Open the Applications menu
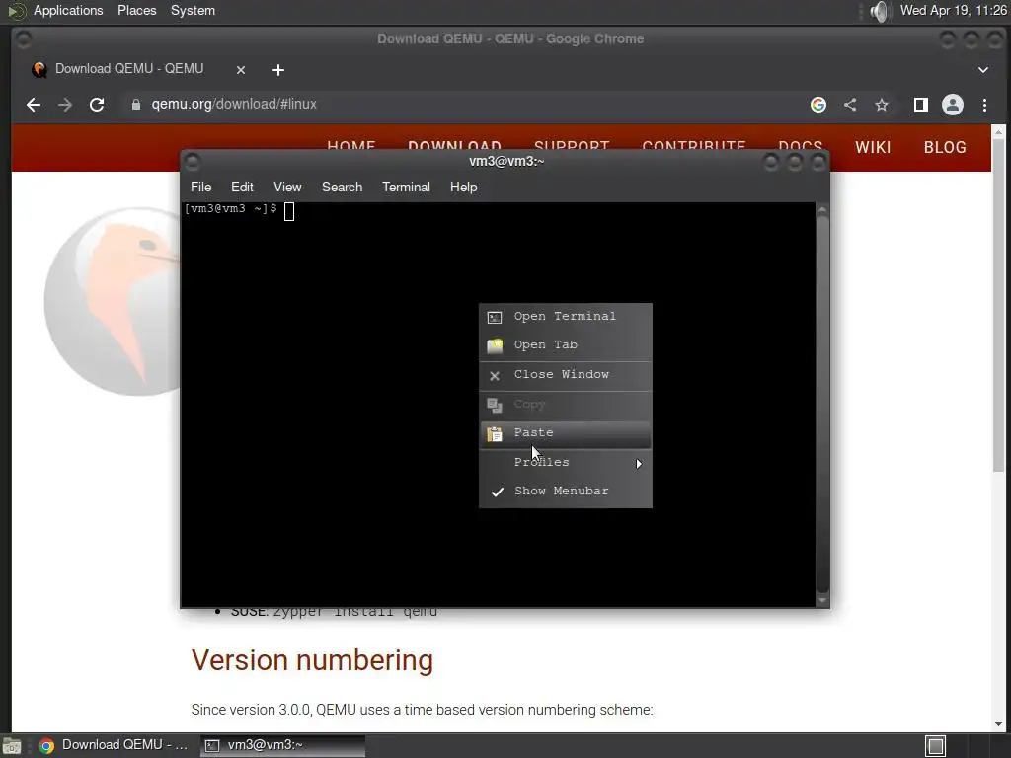This screenshot has width=1011, height=758. pyautogui.click(x=68, y=10)
